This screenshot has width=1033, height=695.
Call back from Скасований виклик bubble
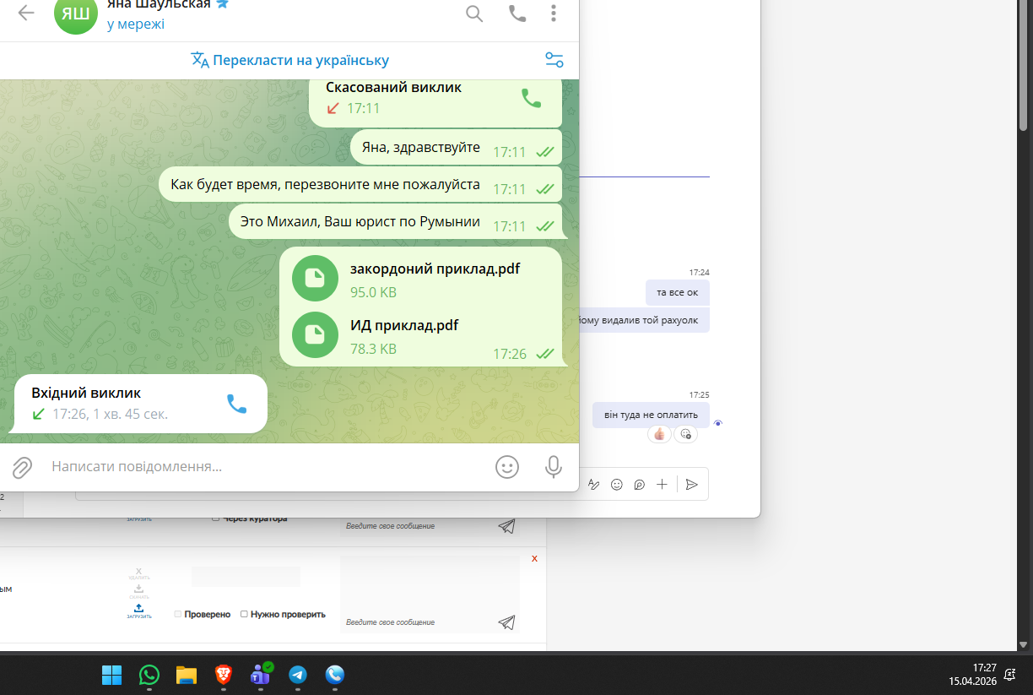tap(531, 98)
